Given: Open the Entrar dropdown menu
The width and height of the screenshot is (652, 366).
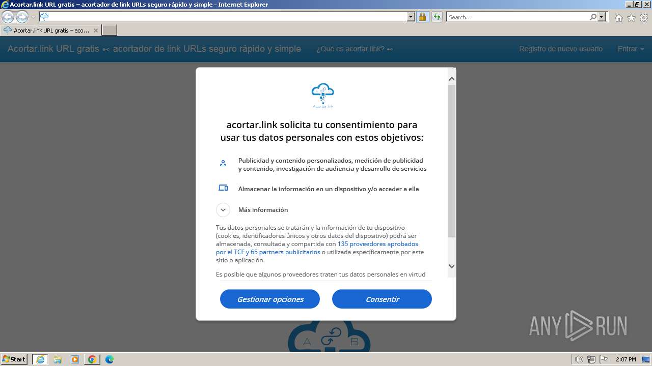Looking at the screenshot, I should 631,49.
